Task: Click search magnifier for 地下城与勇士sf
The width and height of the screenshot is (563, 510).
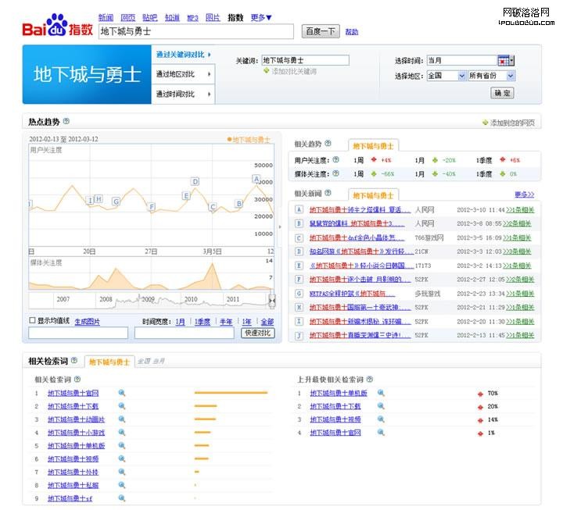Action: [x=122, y=498]
